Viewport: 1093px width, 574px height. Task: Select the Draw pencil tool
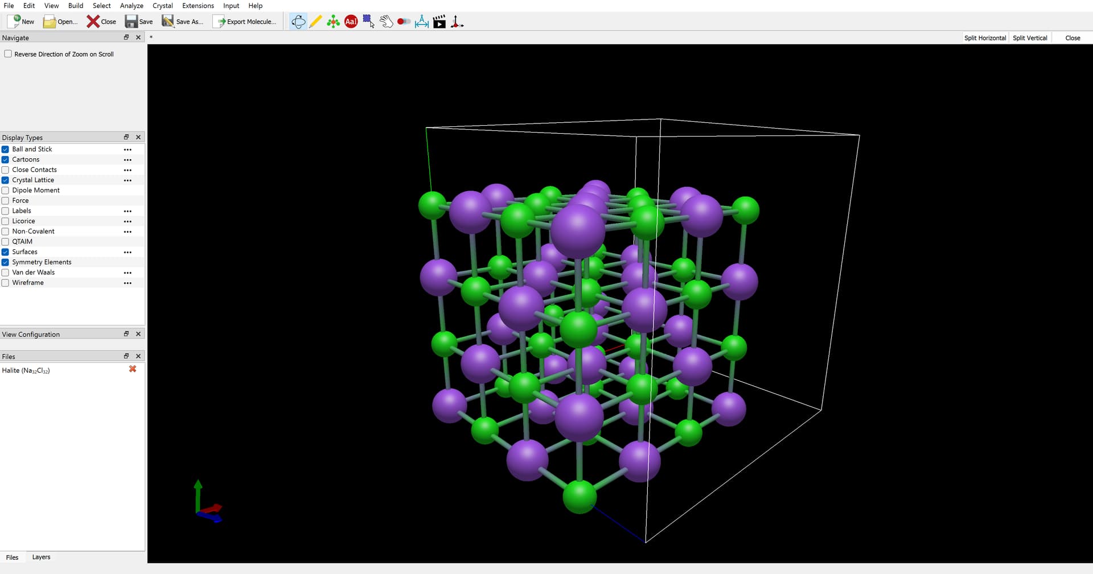click(x=315, y=22)
